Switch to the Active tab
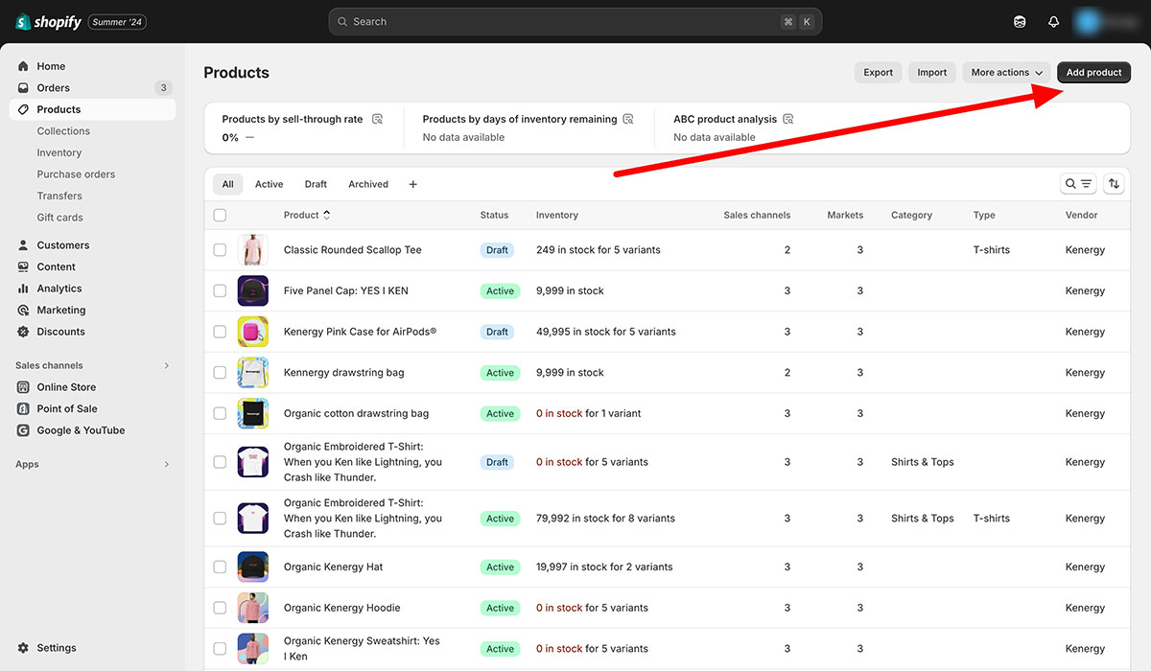The image size is (1151, 671). tap(269, 183)
